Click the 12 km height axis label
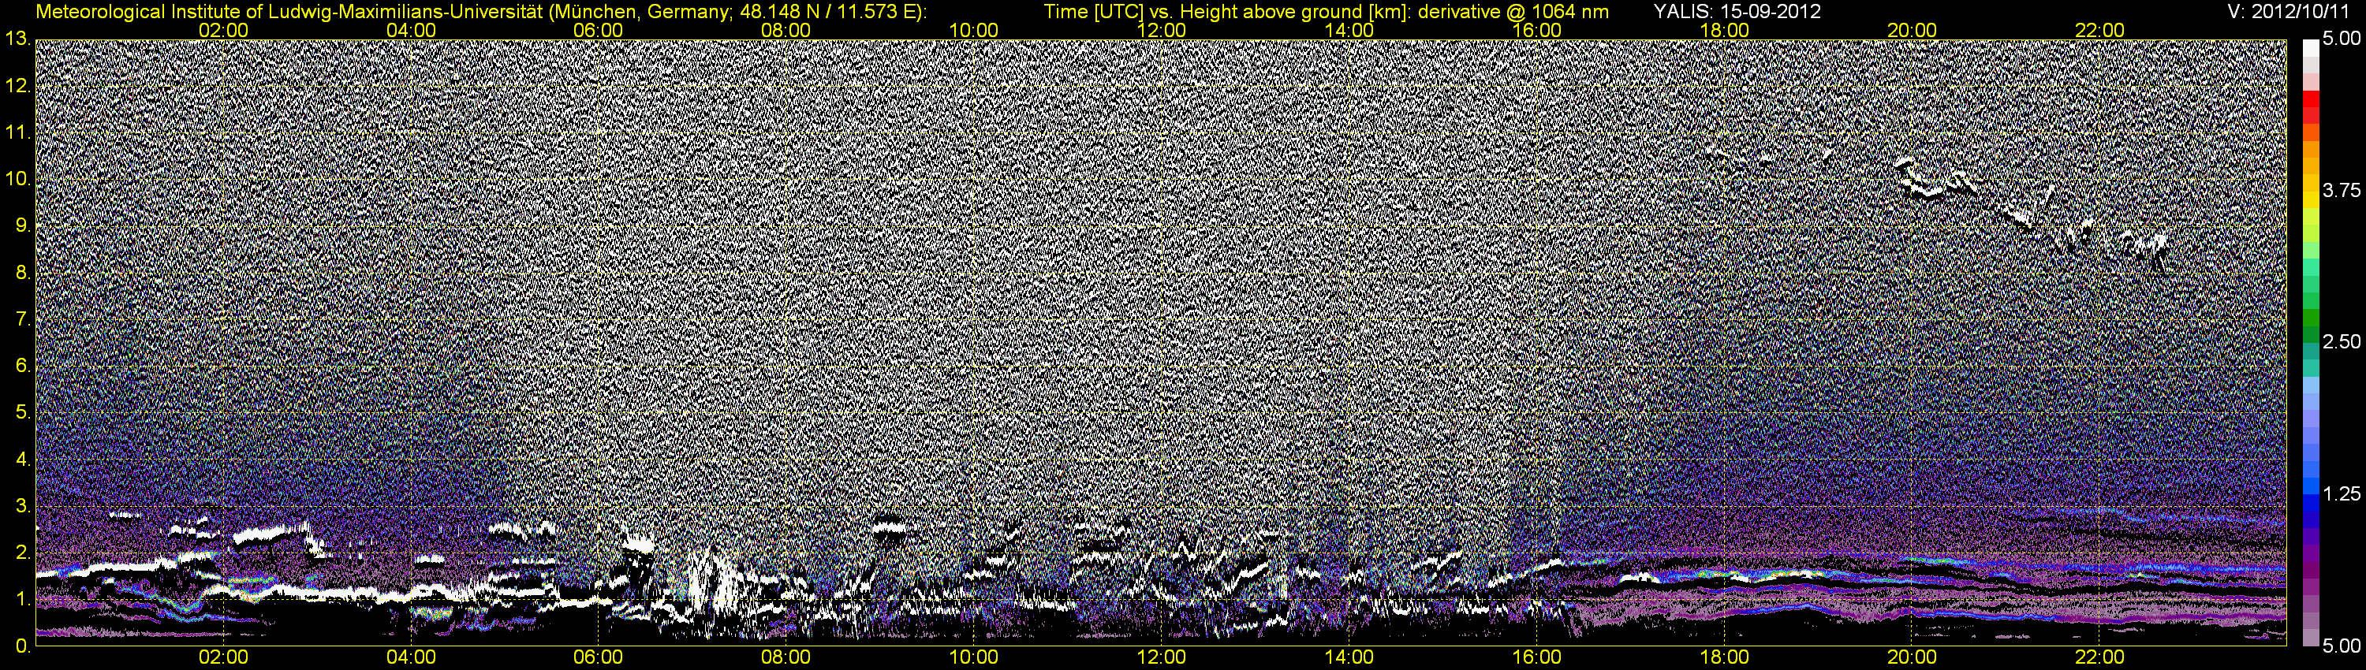 click(17, 86)
